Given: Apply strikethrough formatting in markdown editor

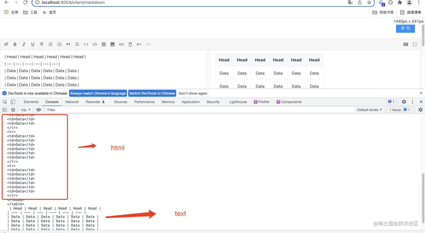Looking at the screenshot, I should pyautogui.click(x=42, y=44).
